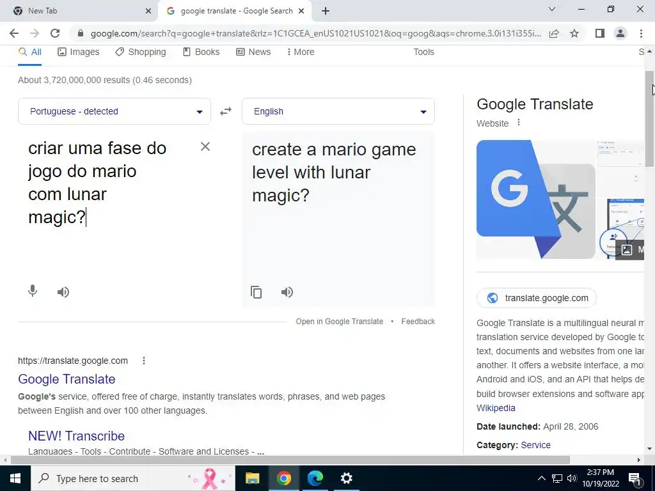Open Microsoft Edge from taskbar
Image resolution: width=655 pixels, height=491 pixels.
(x=315, y=478)
